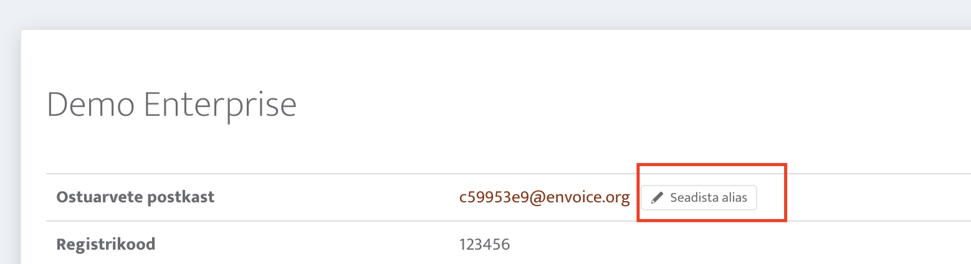Click the purchase invoice mailbox address
Screen dimensions: 971x264
[545, 198]
